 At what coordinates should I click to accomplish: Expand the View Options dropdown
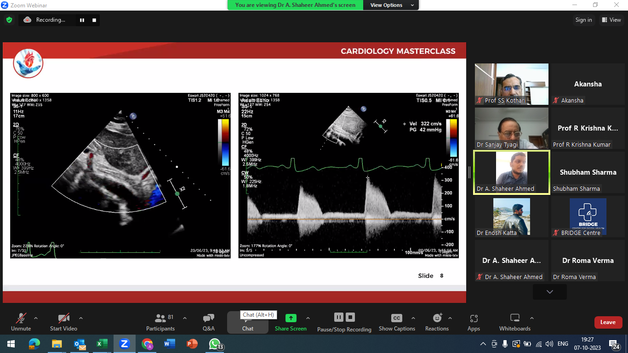click(391, 5)
